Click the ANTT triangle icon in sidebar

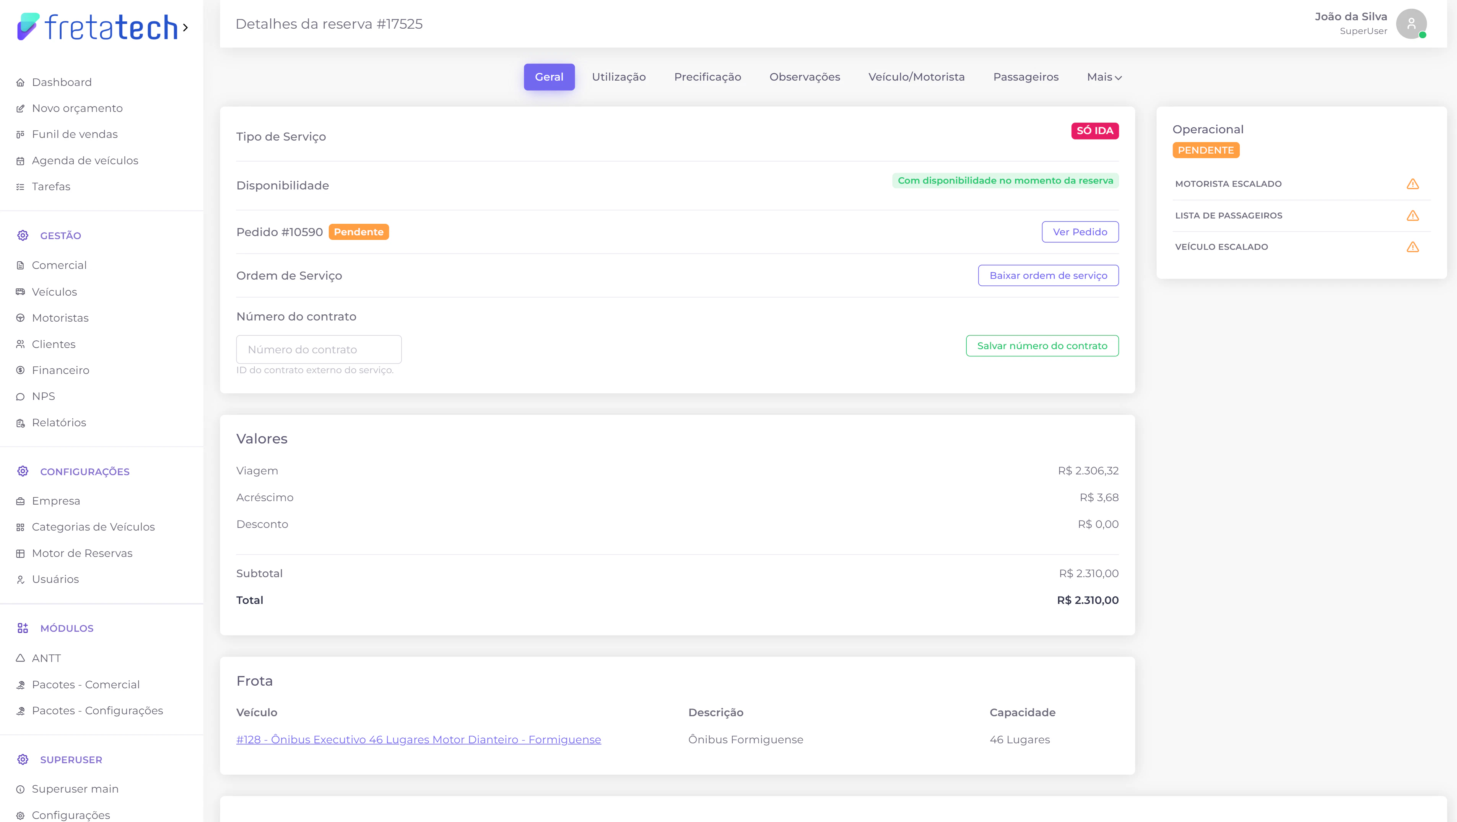pos(20,658)
